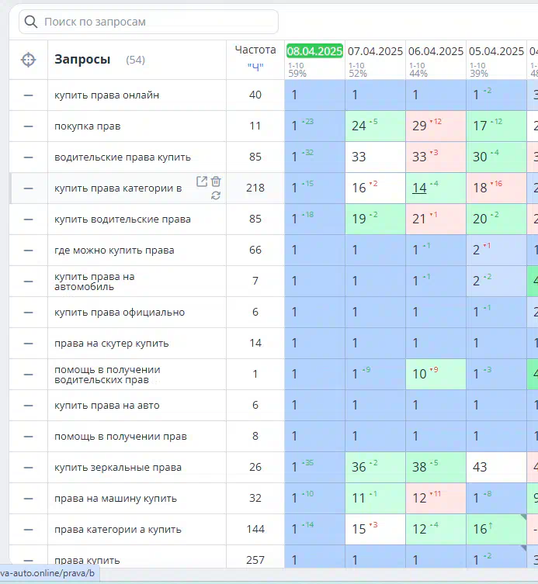Image resolution: width=538 pixels, height=584 pixels.
Task: Select the 06.04.2025 date column header
Action: (436, 51)
